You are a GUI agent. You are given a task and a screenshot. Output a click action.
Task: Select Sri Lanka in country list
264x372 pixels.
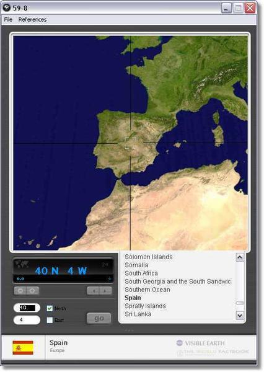138,314
